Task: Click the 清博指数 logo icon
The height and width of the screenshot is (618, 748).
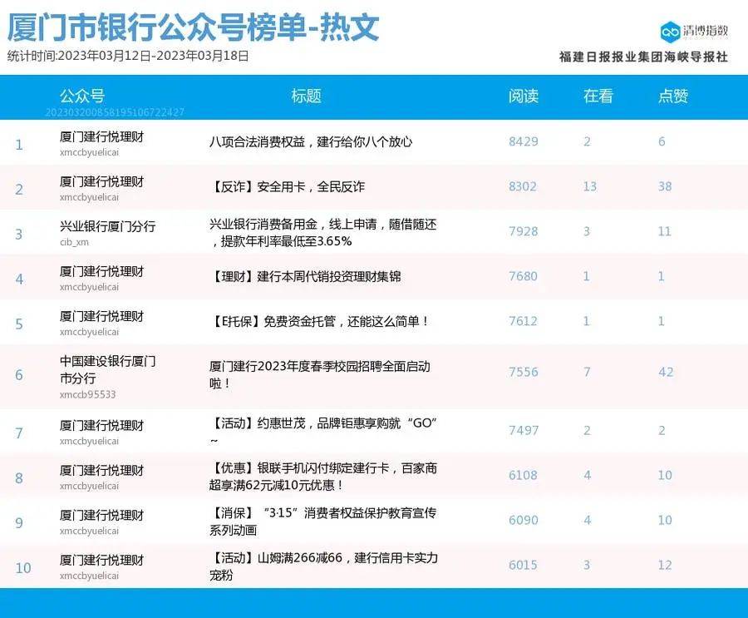Action: tap(670, 32)
